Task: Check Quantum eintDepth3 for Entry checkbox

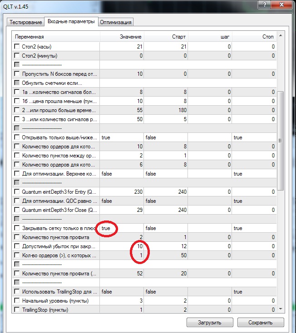Action: 17,192
